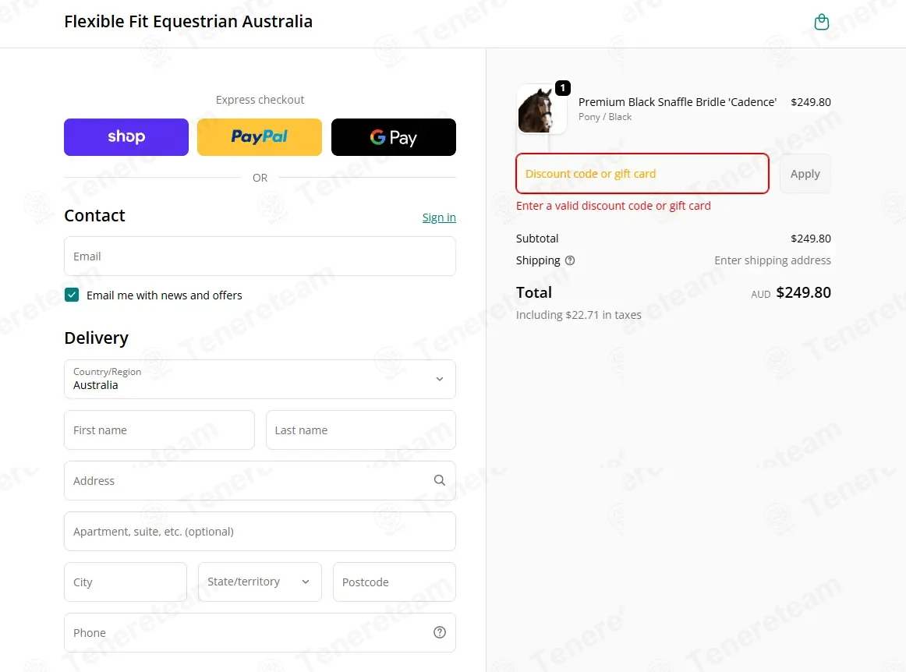This screenshot has width=906, height=672.
Task: Open the Country/Region dropdown
Action: (260, 379)
